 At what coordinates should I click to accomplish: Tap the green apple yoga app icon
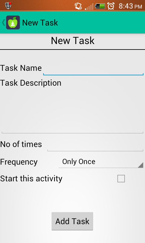pyautogui.click(x=13, y=22)
